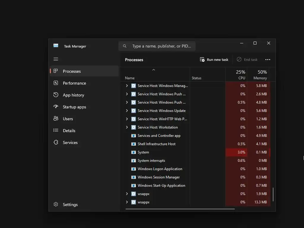Click the End task button label
The width and height of the screenshot is (304, 228).
pos(251,60)
